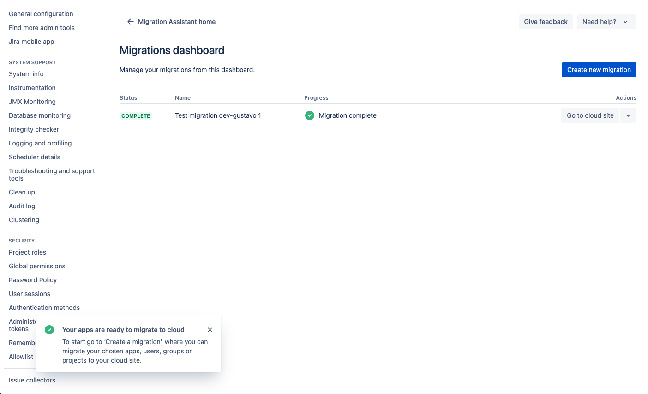Open Issue collectors in sidebar
Viewport: 648px width, 394px height.
(32, 380)
